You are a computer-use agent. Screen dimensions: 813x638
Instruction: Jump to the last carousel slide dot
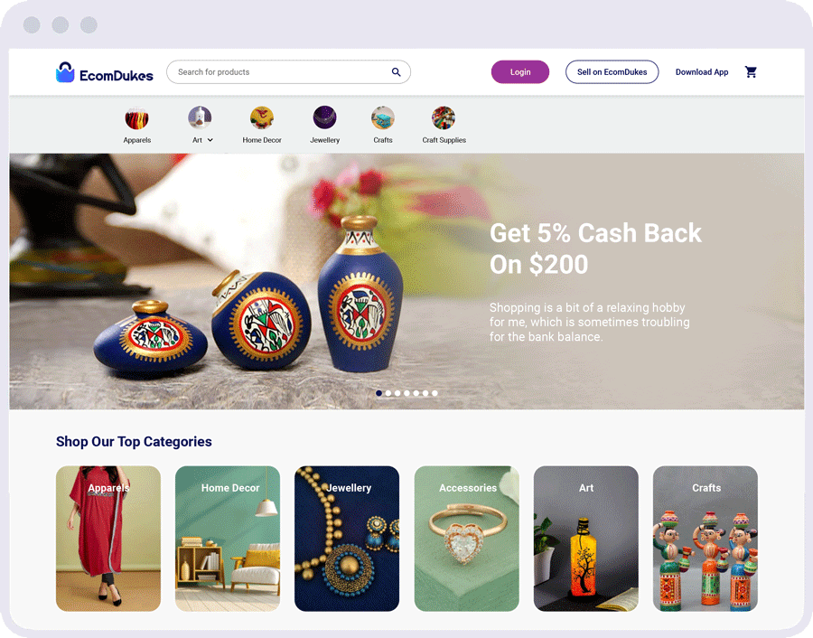tap(435, 393)
